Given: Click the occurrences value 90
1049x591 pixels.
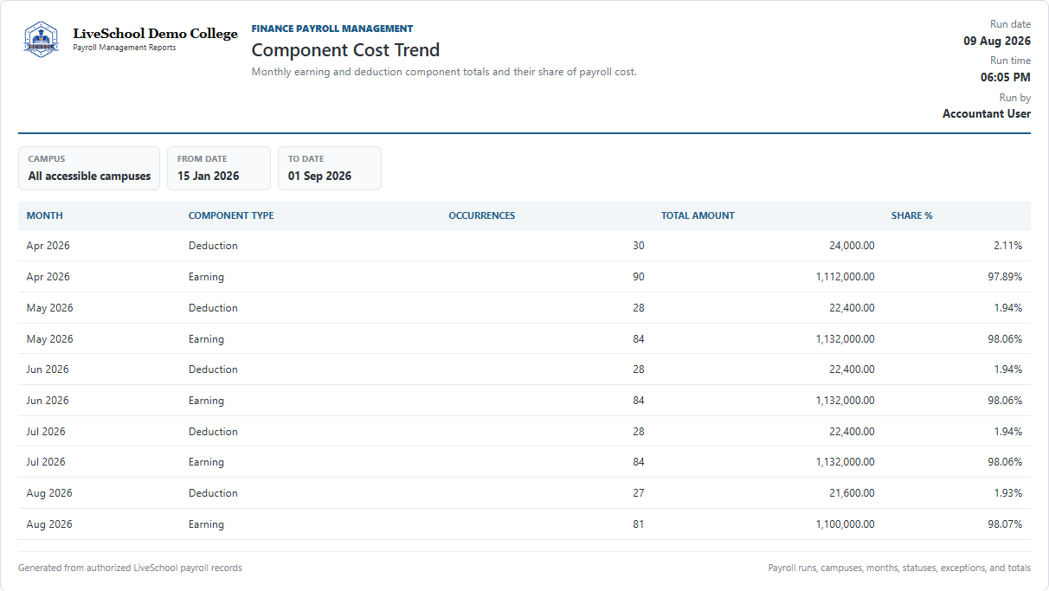Looking at the screenshot, I should [x=639, y=277].
